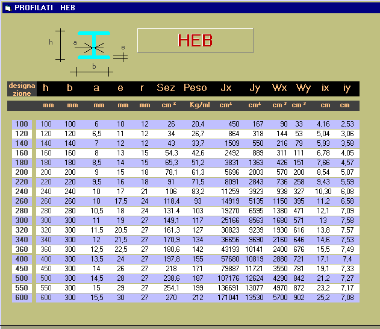Click the window icon in the title bar
This screenshot has width=380, height=329.
tap(7, 7)
